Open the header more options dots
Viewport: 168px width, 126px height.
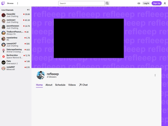[x=17, y=3]
